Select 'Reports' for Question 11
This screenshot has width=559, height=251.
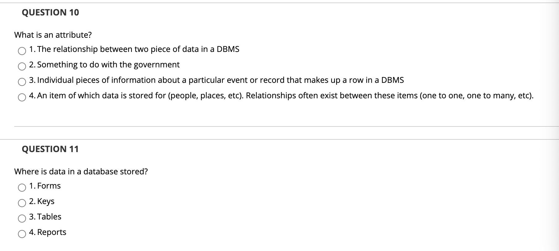pos(22,235)
